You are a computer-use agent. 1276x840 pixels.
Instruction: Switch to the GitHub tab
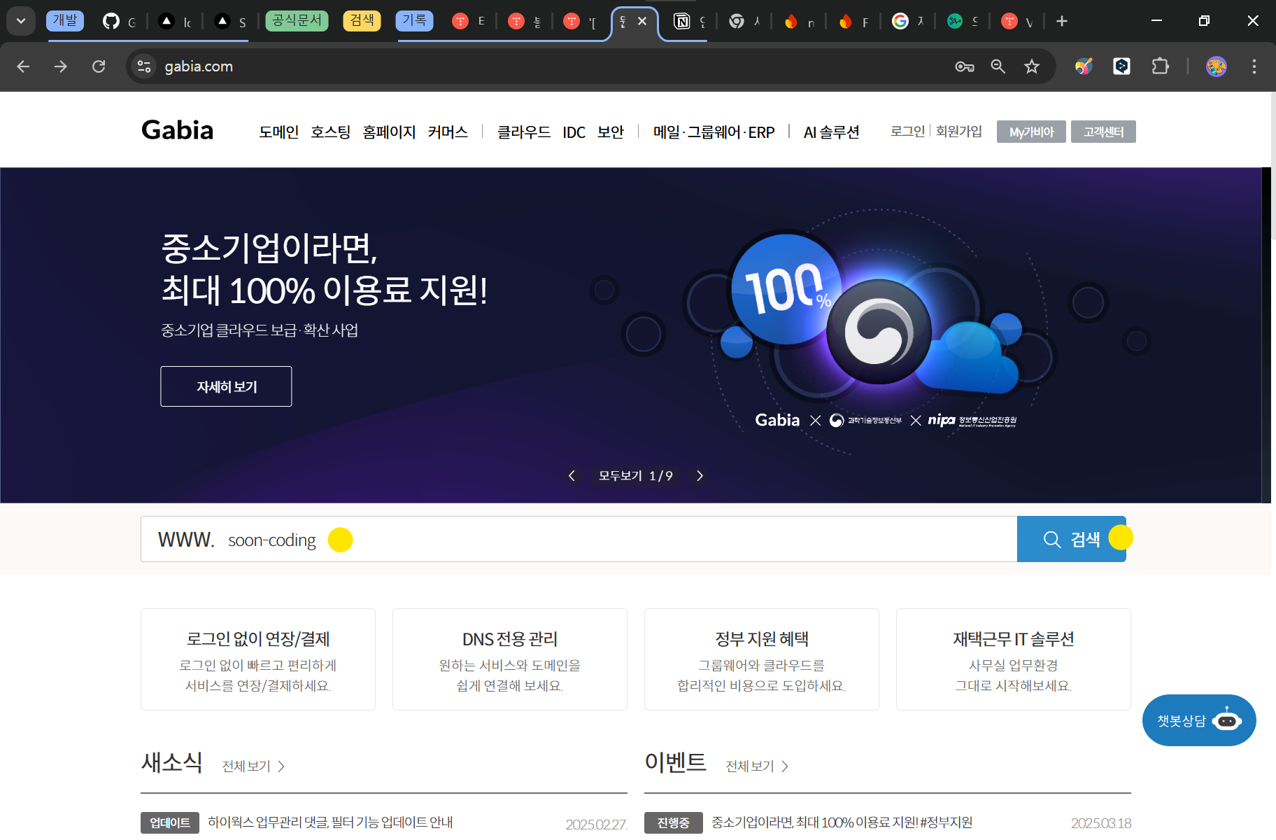coord(119,21)
